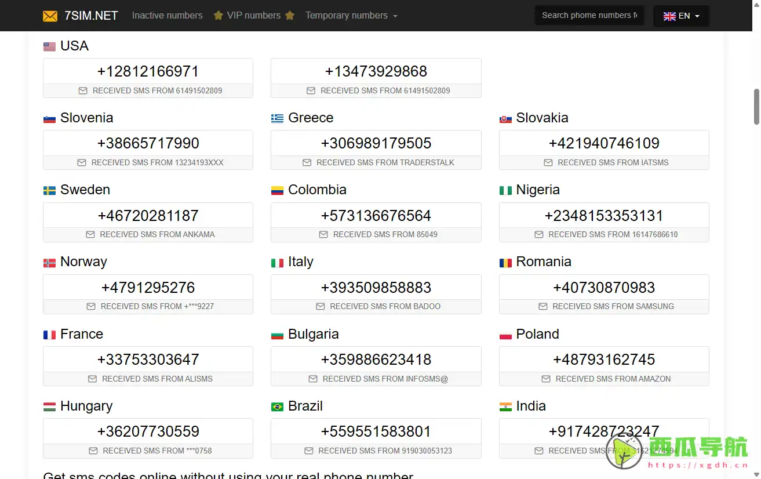Click the search phone numbers field
This screenshot has width=761, height=479.
[x=589, y=16]
